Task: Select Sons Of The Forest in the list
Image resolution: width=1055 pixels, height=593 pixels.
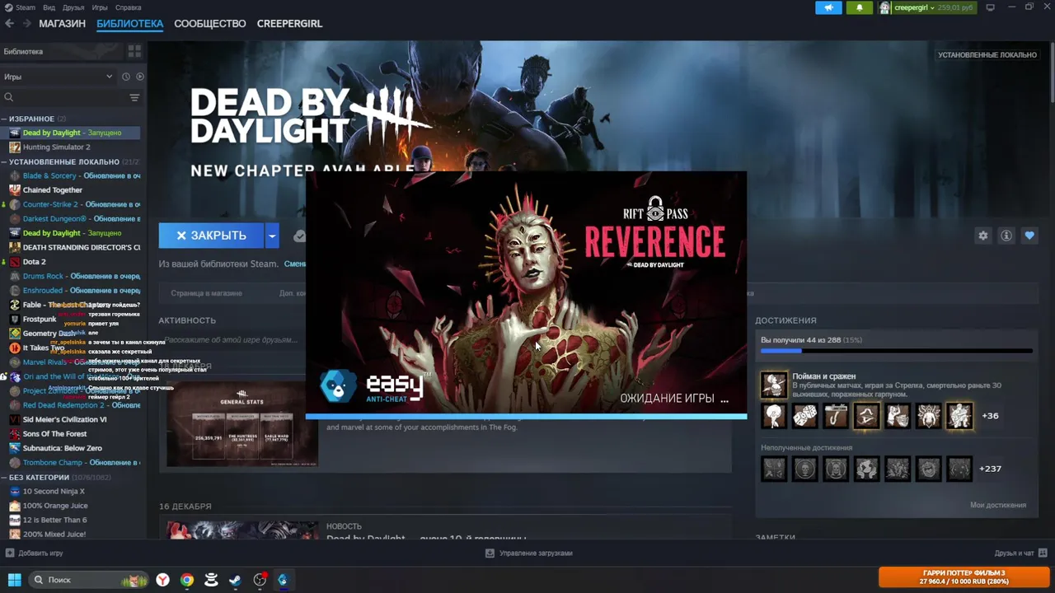Action: (x=54, y=434)
